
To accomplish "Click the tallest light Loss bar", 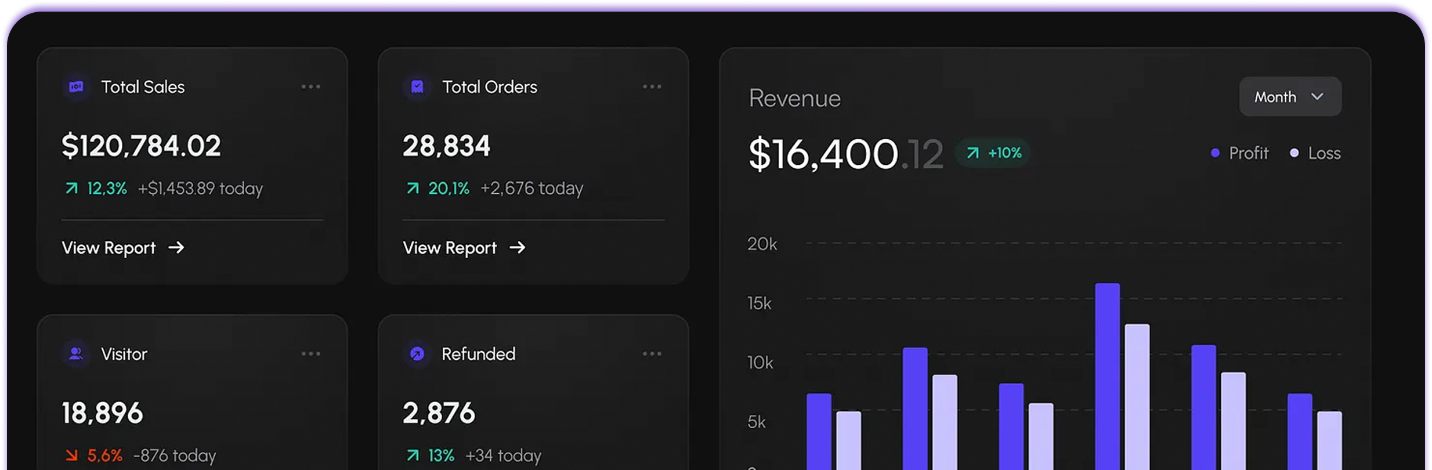I will pyautogui.click(x=1137, y=397).
